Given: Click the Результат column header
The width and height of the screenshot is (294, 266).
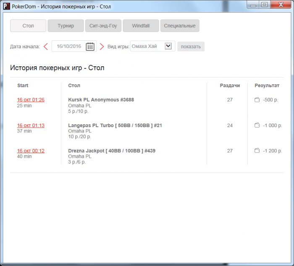Looking at the screenshot, I should point(267,86).
